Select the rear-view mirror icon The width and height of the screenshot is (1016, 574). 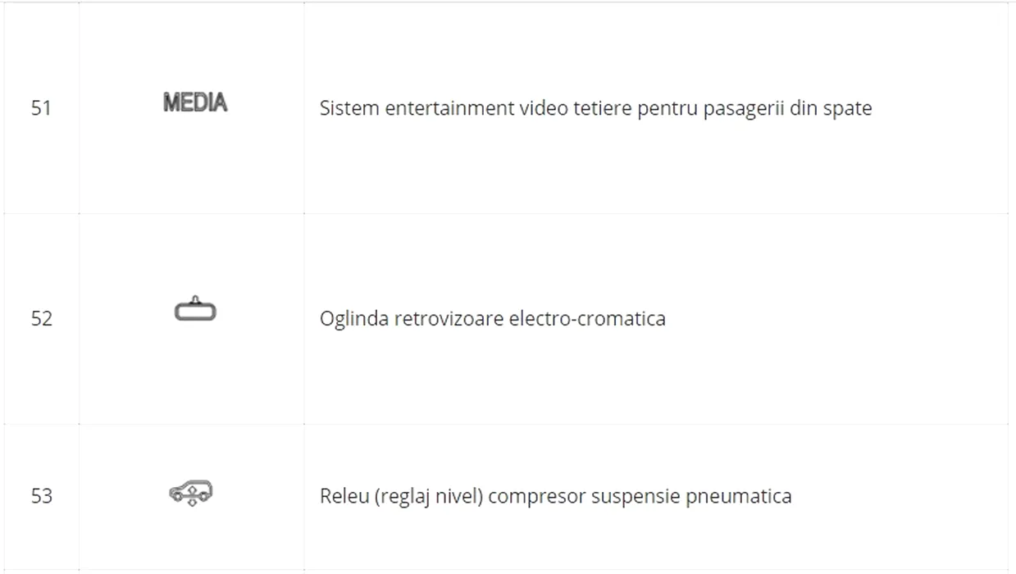tap(195, 308)
